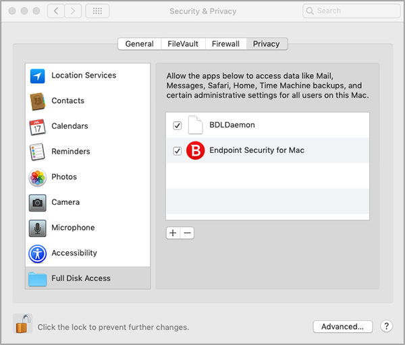The image size is (405, 345).
Task: Show all preferences grid button
Action: pos(97,11)
